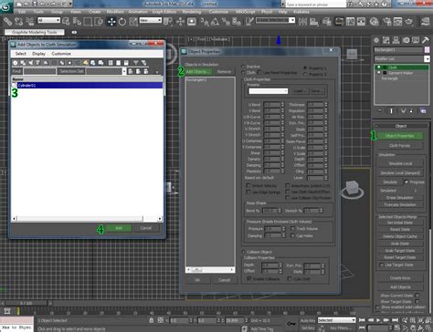Image resolution: width=433 pixels, height=332 pixels.
Task: Open the Create command panel tab
Action: tap(376, 40)
